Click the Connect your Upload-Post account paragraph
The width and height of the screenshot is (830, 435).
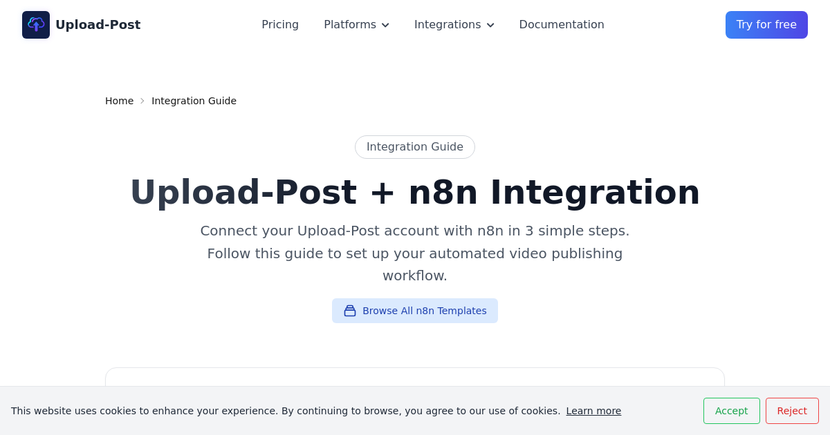point(415,253)
